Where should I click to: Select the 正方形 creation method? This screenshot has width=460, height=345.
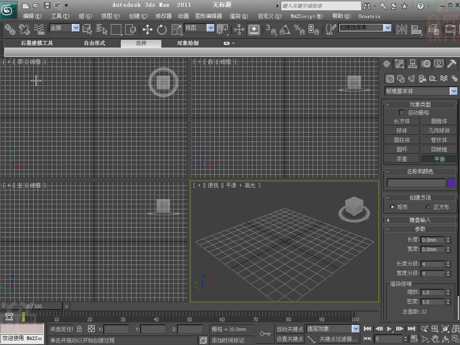pyautogui.click(x=428, y=207)
